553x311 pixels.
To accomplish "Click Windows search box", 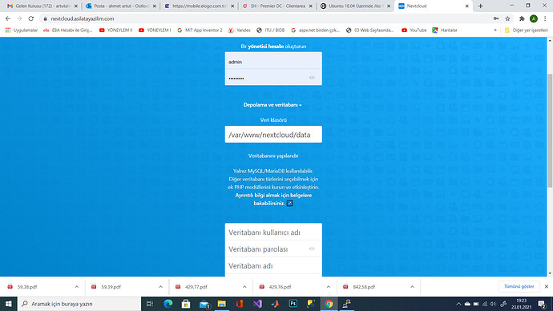I will [x=79, y=304].
